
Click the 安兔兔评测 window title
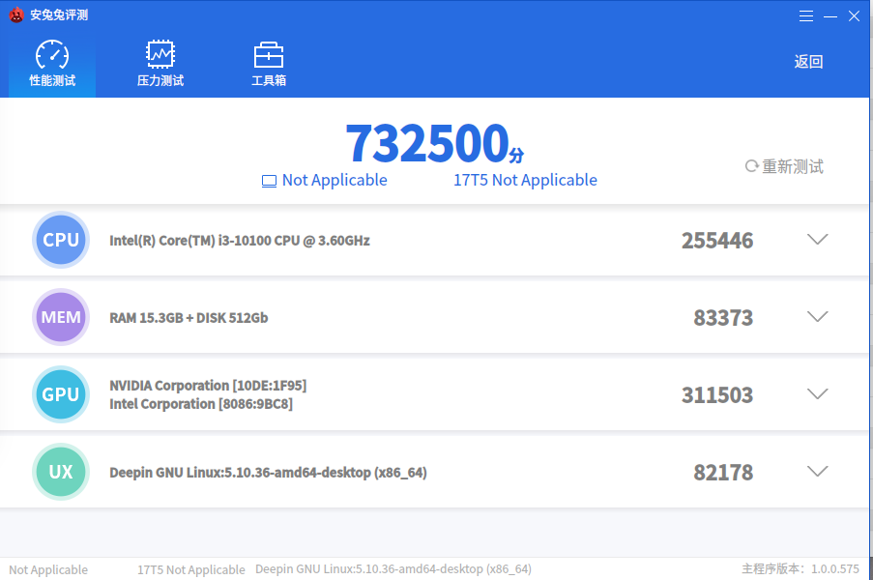(59, 15)
